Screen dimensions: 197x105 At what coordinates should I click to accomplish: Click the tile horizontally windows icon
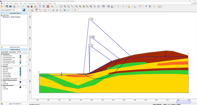pos(43,6)
